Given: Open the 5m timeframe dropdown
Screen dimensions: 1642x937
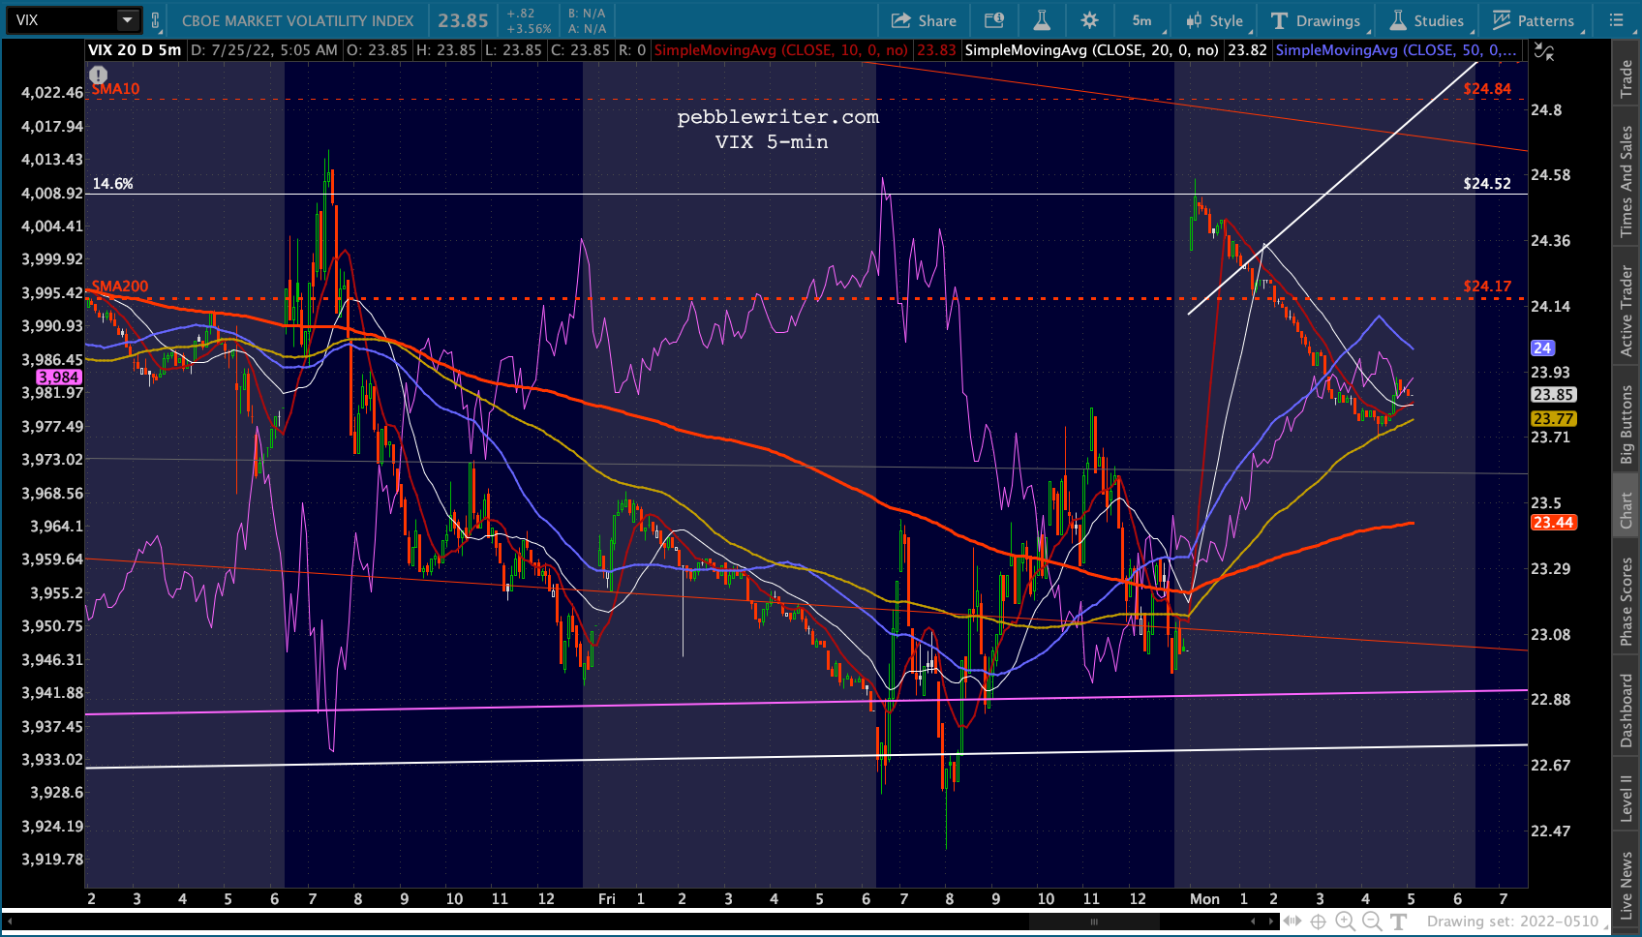Looking at the screenshot, I should (1141, 20).
